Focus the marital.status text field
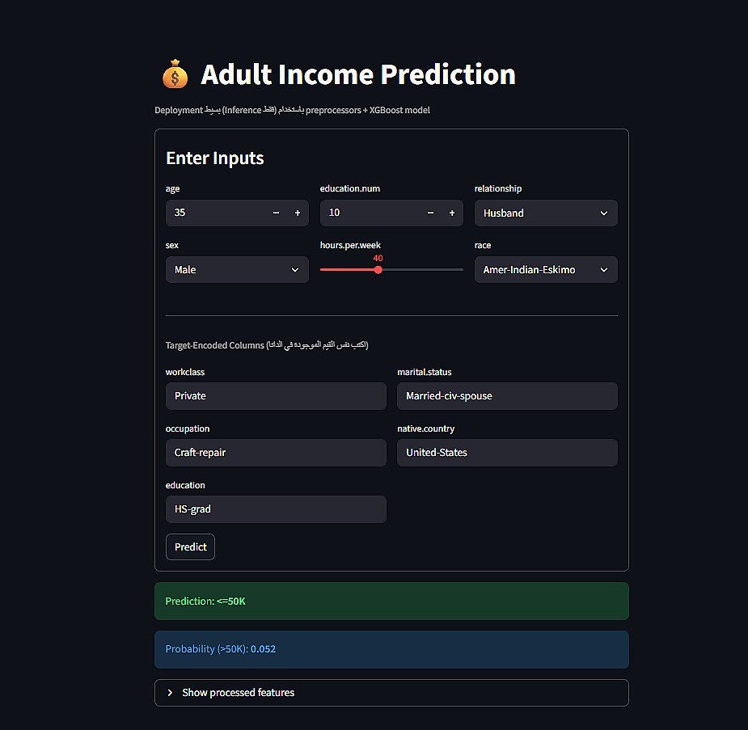Image resolution: width=748 pixels, height=730 pixels. (507, 396)
